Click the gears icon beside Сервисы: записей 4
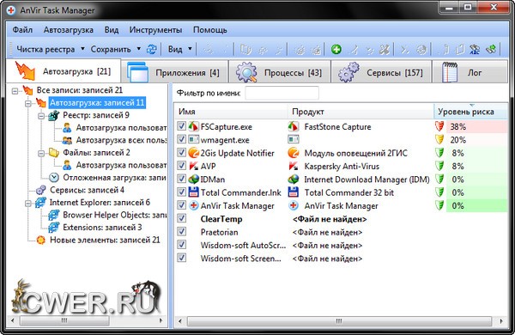The height and width of the screenshot is (335, 515). point(41,190)
